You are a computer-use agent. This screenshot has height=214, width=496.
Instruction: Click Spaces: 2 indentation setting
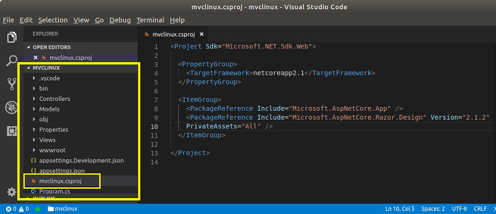coord(433,209)
